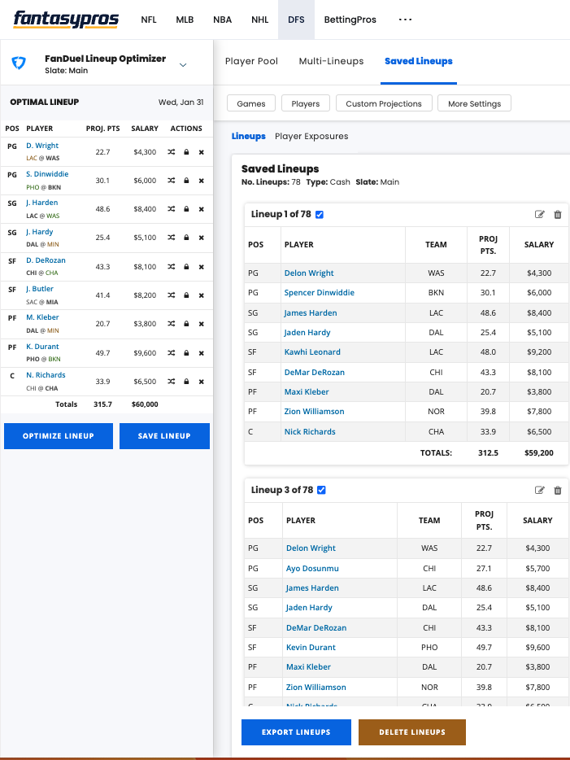This screenshot has height=760, width=570.
Task: Open Zion Williamson link in Lineup 1
Action: 315,412
